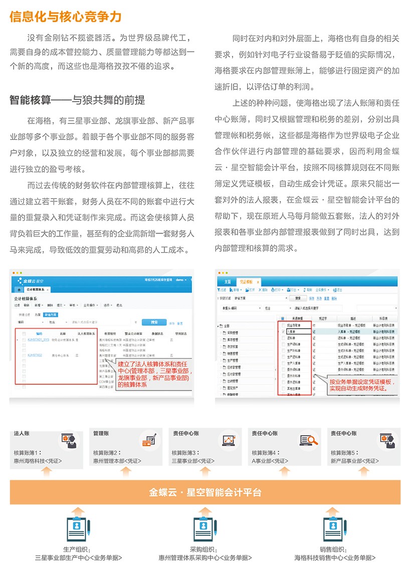Click the 管理账 card-and-pen icon
The width and height of the screenshot is (411, 572).
148,441
